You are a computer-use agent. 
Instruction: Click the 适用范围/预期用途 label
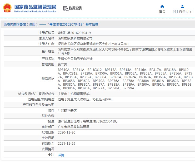pos(41,99)
